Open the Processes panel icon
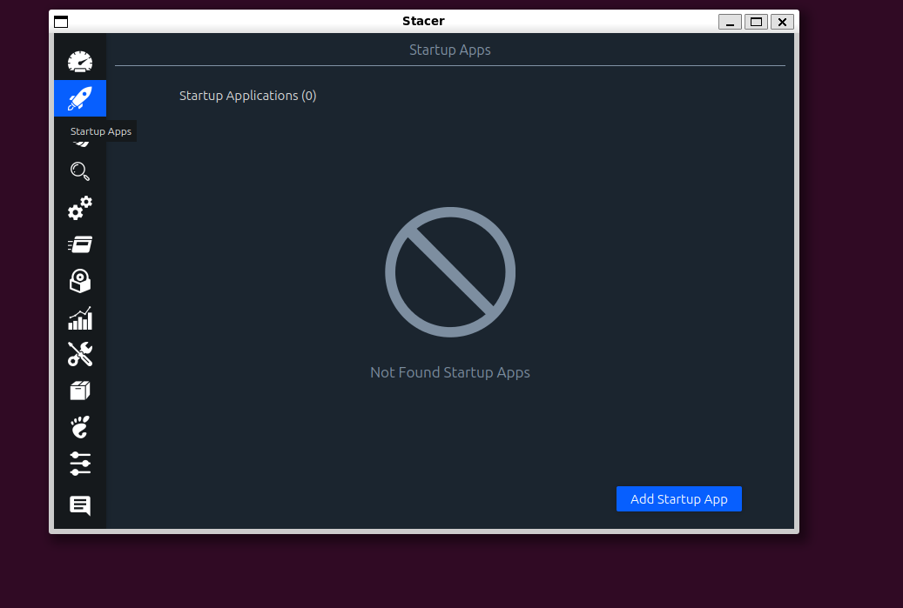Image resolution: width=903 pixels, height=608 pixels. 79,244
